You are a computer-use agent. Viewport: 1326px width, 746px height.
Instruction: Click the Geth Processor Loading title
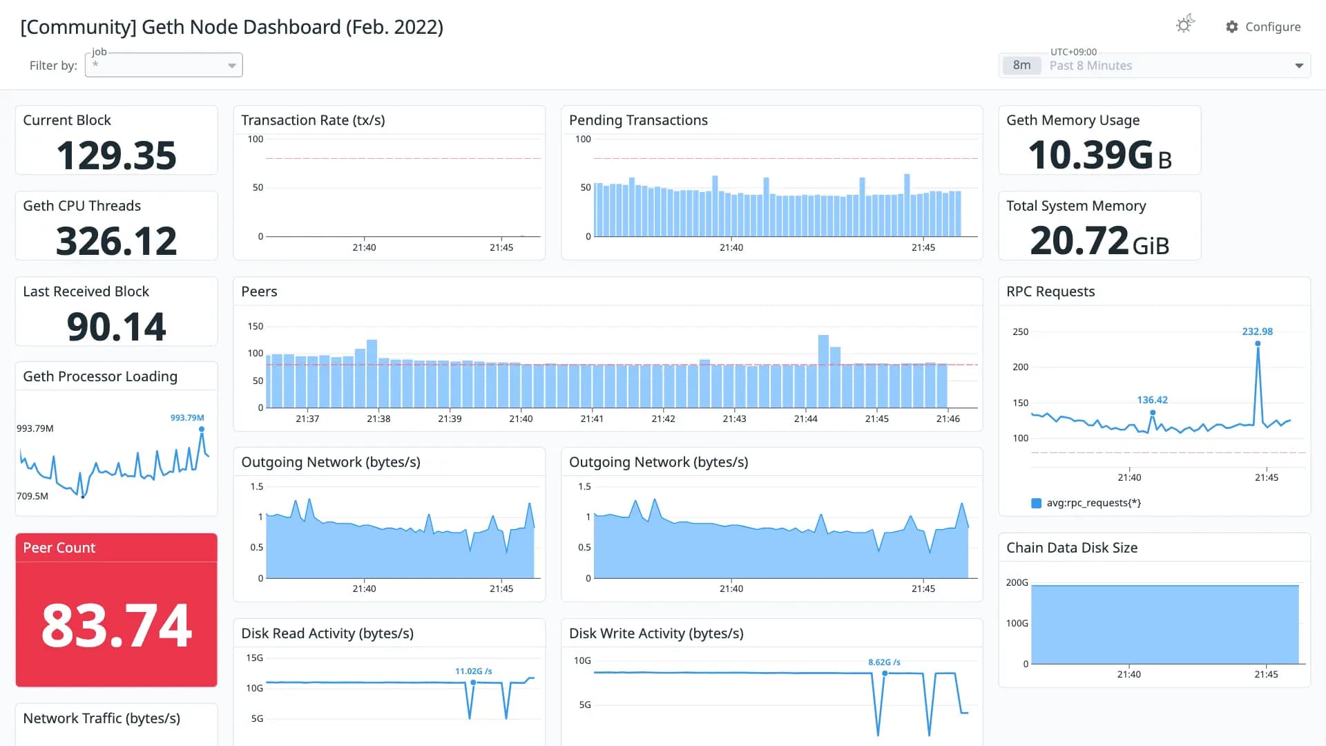[x=100, y=376]
